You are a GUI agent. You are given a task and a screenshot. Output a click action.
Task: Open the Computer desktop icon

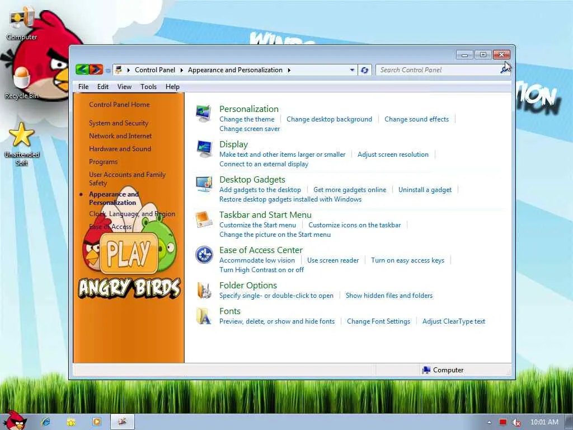(x=22, y=22)
